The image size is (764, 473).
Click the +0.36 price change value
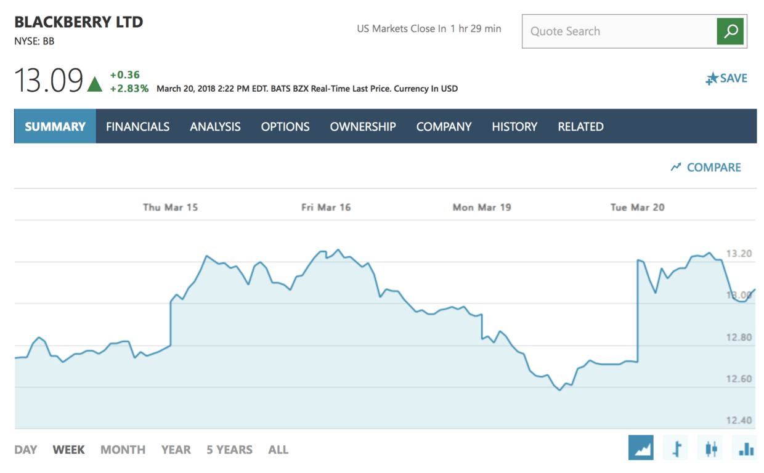click(x=125, y=75)
